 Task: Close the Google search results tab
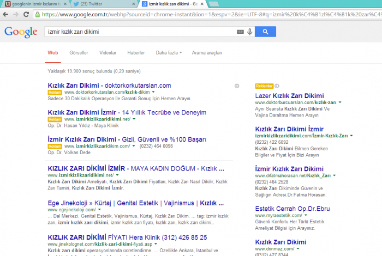202,4
